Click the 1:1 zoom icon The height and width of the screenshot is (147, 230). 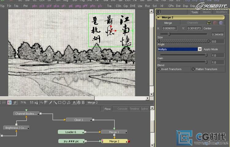(x=31, y=103)
